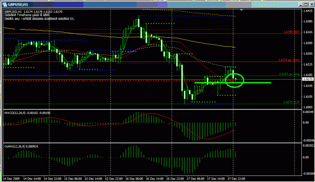Click the '17 Dec 14:00' time axis label

click(216, 179)
